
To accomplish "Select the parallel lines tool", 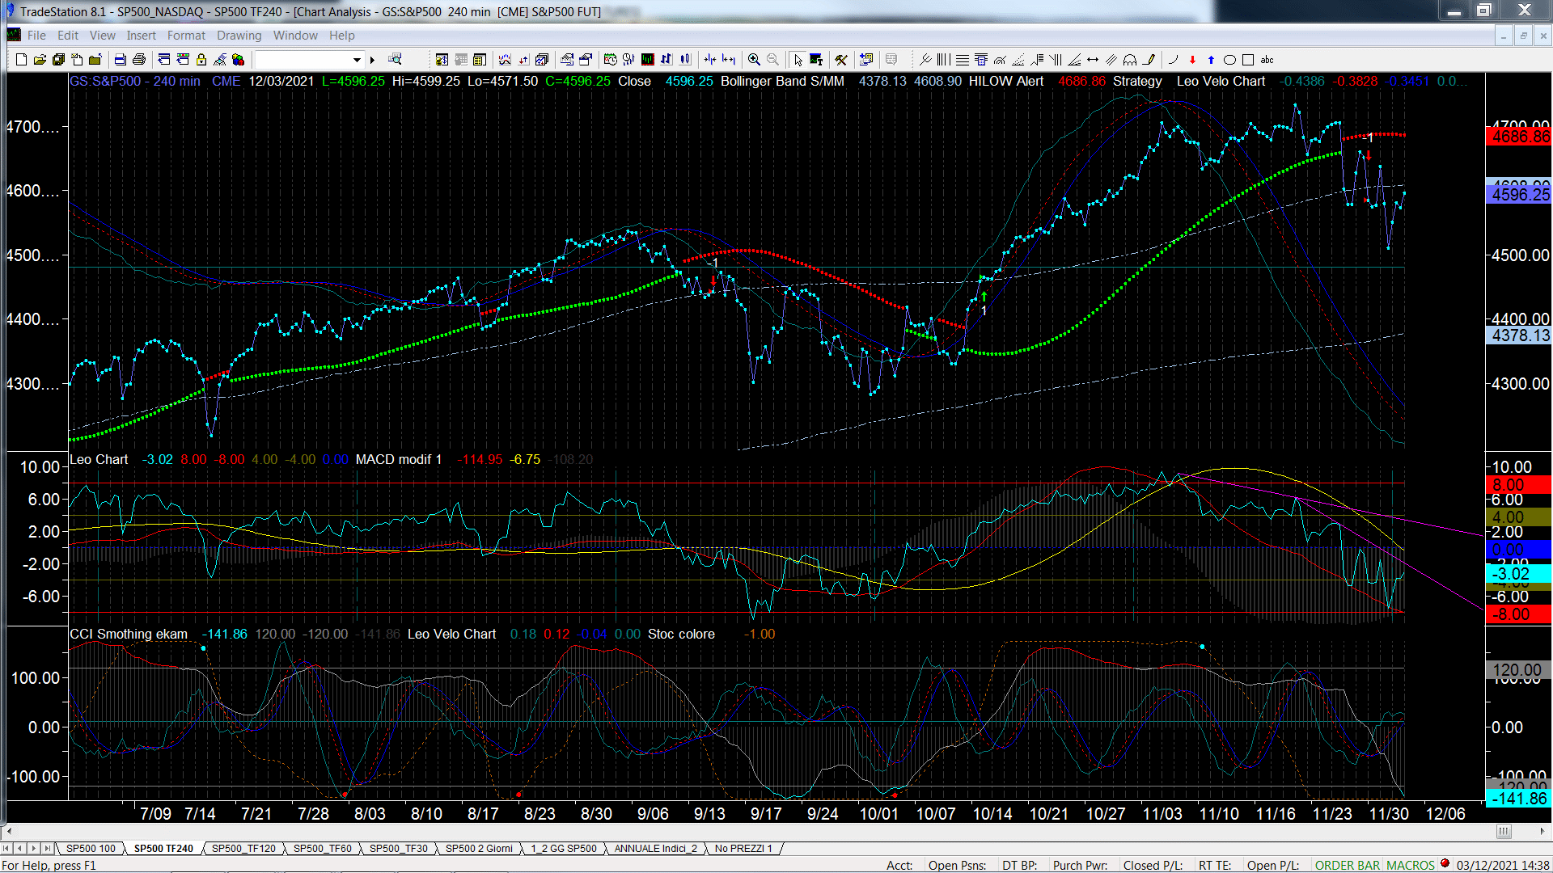I will 1111,60.
